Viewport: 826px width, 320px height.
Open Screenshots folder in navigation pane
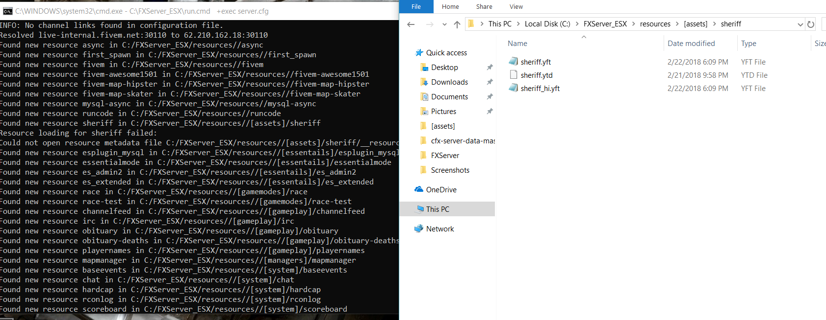tap(450, 170)
